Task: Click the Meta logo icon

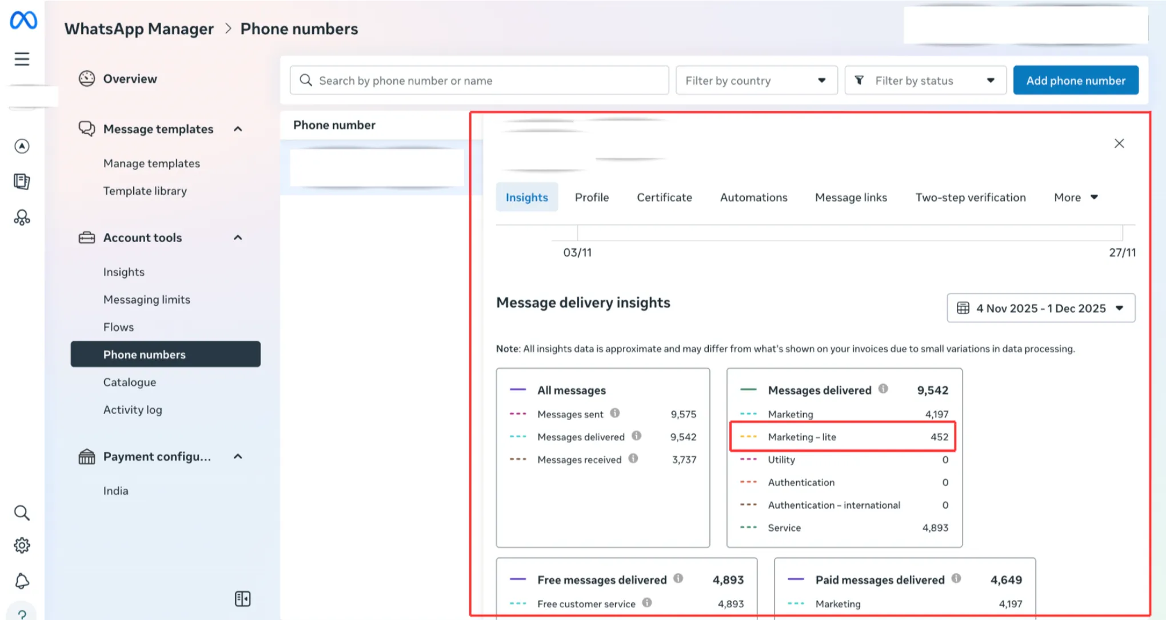Action: pyautogui.click(x=23, y=20)
